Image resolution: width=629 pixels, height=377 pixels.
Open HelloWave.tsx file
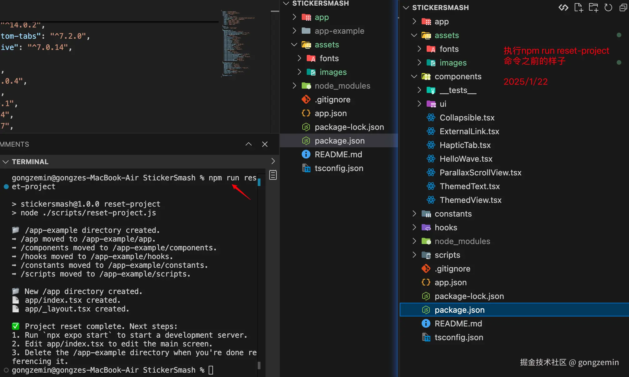466,159
